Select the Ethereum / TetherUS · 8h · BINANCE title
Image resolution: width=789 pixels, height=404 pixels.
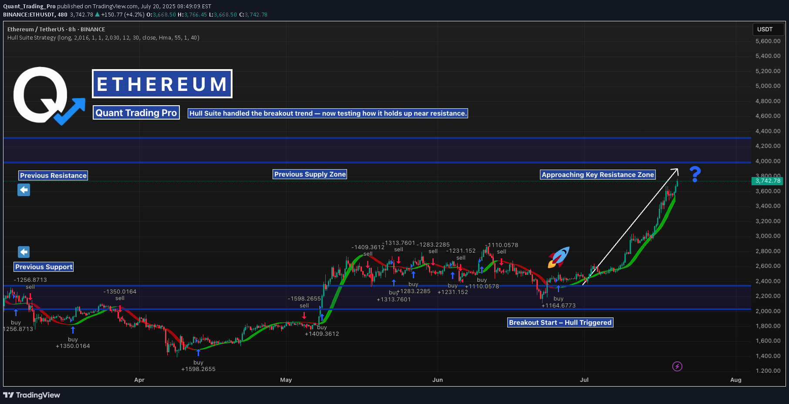(x=56, y=30)
